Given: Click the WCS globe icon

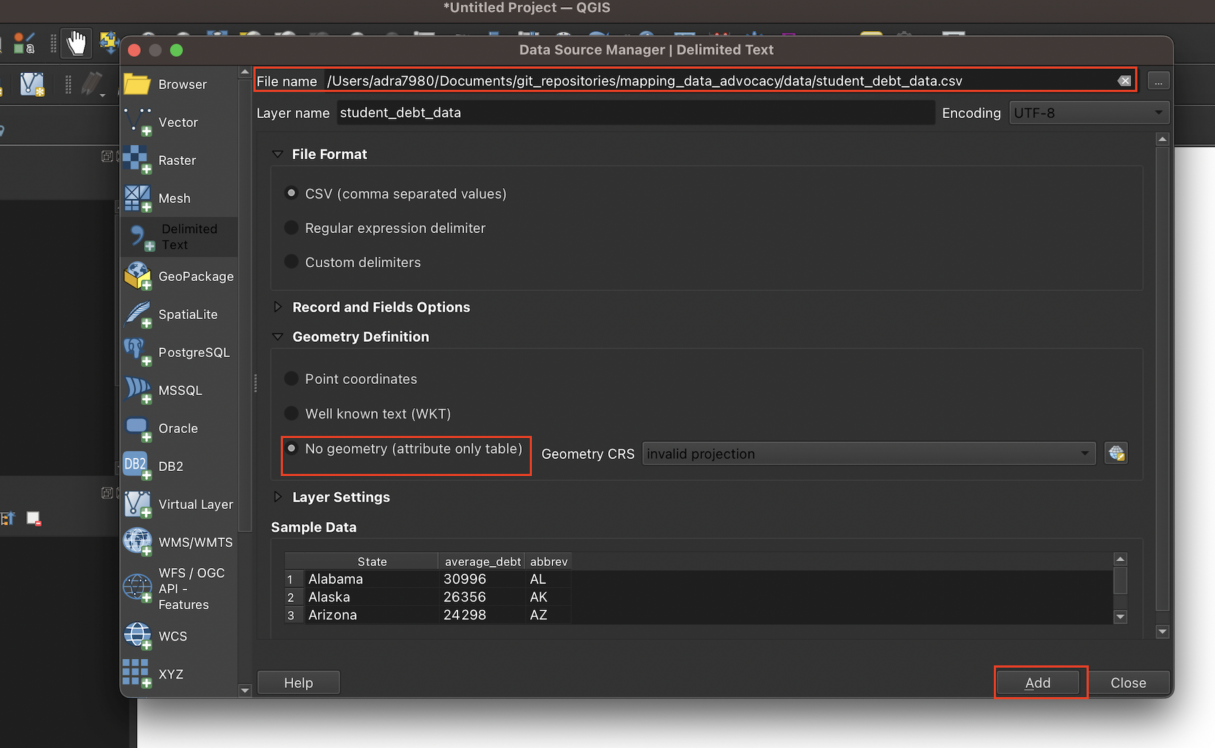Looking at the screenshot, I should coord(137,636).
